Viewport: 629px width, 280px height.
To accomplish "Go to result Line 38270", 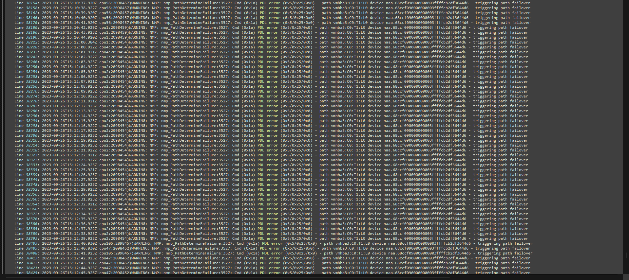I will [x=271, y=91].
